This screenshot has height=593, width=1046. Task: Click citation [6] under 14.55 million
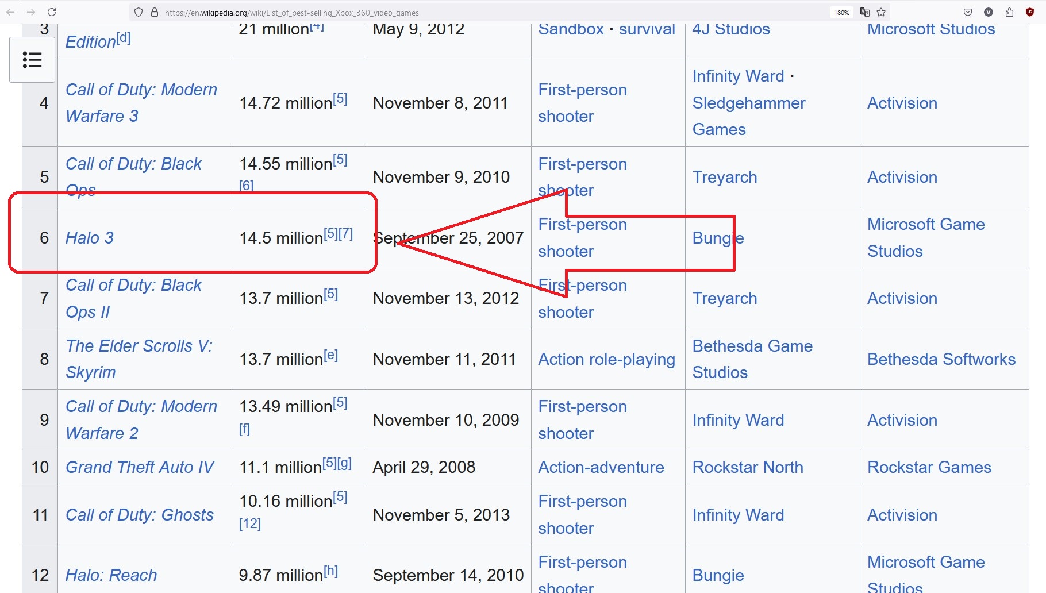(x=246, y=185)
